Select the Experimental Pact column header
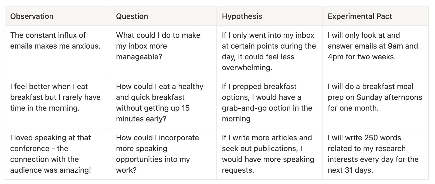The image size is (435, 184). (x=360, y=16)
